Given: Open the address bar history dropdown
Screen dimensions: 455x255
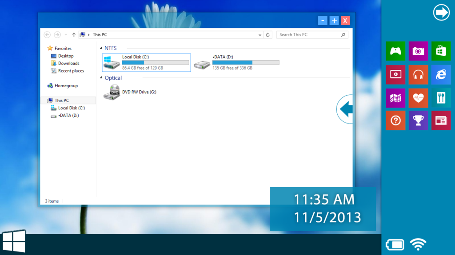Looking at the screenshot, I should point(260,35).
